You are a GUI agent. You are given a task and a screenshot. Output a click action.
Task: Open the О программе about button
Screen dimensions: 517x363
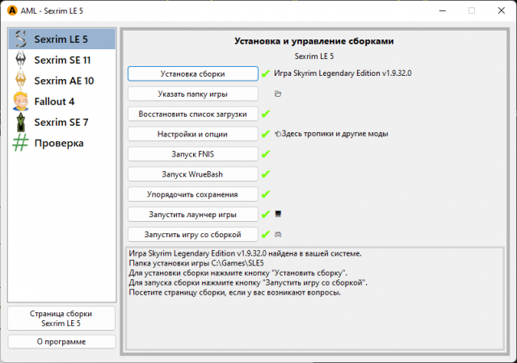(x=61, y=341)
